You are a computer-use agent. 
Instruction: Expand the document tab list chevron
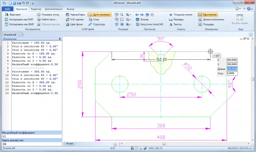(251, 35)
